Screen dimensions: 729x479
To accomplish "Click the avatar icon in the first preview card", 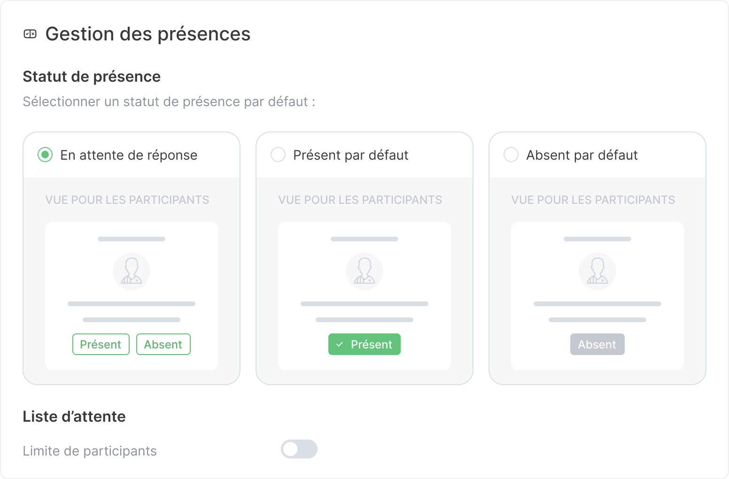I will pos(131,271).
